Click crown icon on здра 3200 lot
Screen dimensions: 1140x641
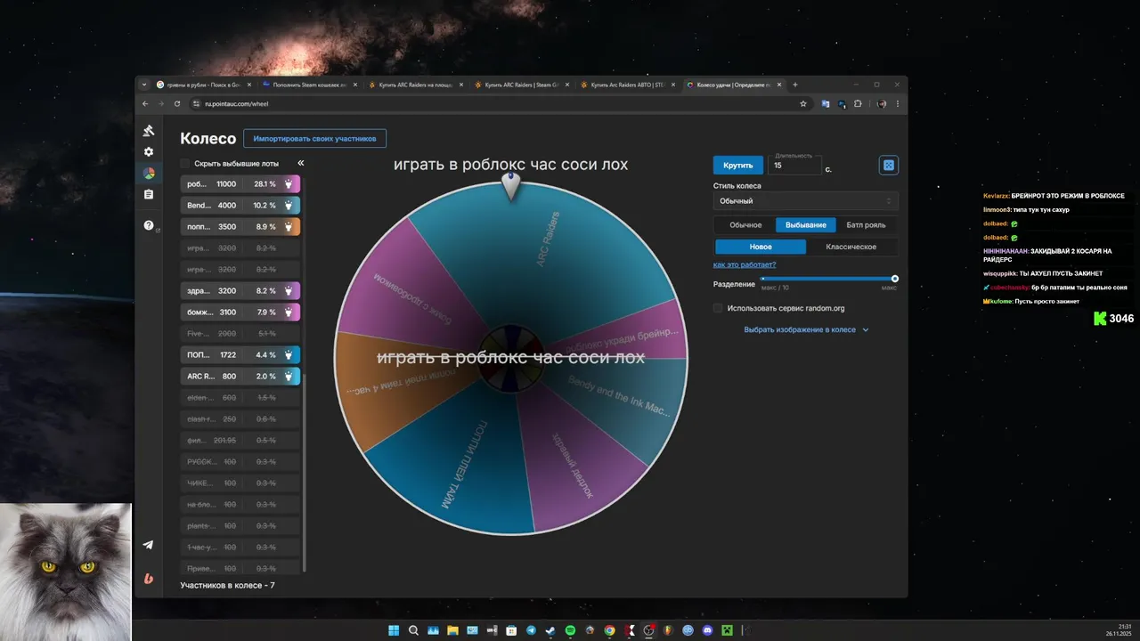pos(289,291)
